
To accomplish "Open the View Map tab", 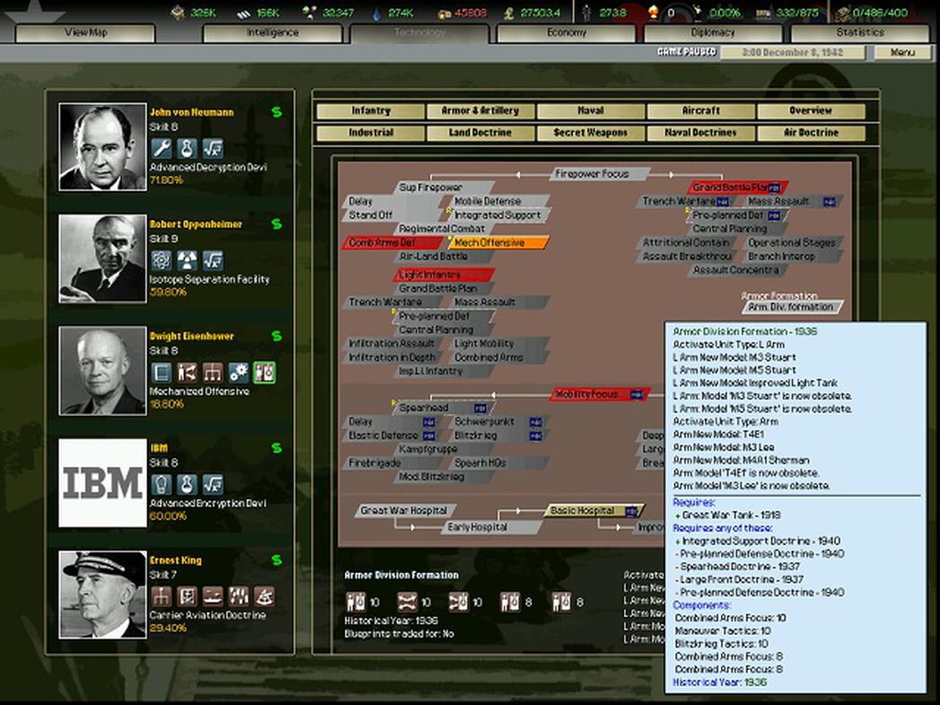I will click(85, 32).
